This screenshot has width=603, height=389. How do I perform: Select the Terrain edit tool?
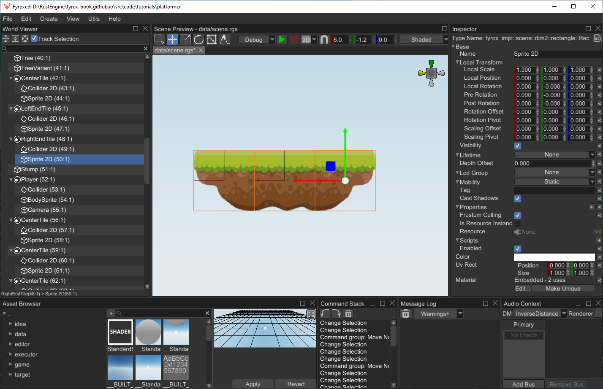225,39
